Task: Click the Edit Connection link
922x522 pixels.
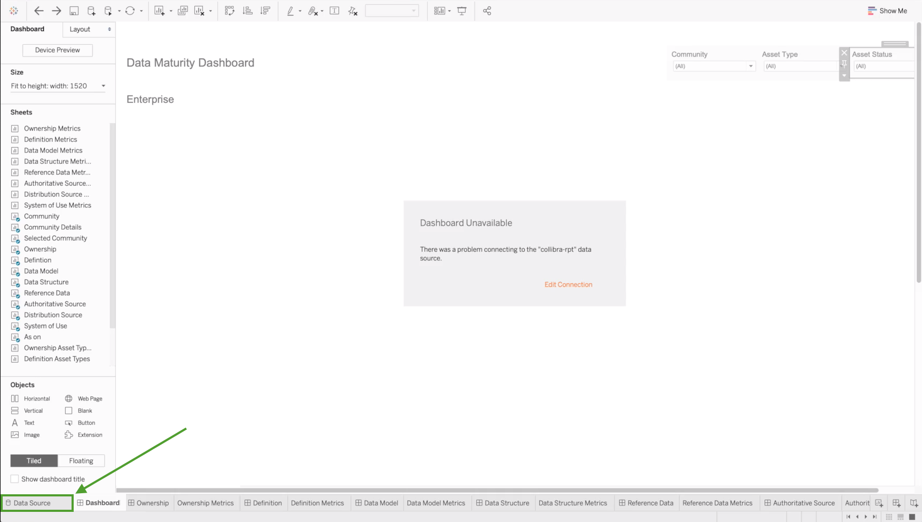Action: pos(568,285)
